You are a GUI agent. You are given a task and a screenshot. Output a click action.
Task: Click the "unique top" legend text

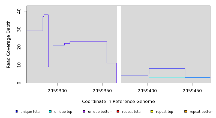63,112
